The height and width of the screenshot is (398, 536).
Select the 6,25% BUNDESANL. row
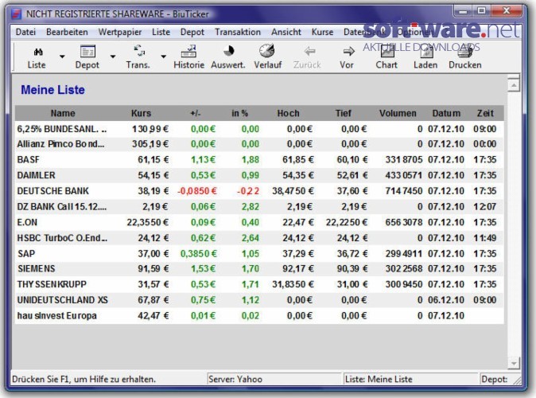(x=259, y=129)
